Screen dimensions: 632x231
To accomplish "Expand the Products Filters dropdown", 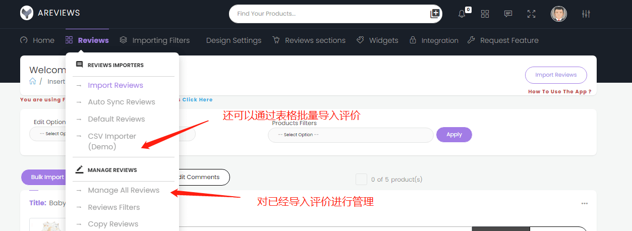I will pyautogui.click(x=350, y=135).
